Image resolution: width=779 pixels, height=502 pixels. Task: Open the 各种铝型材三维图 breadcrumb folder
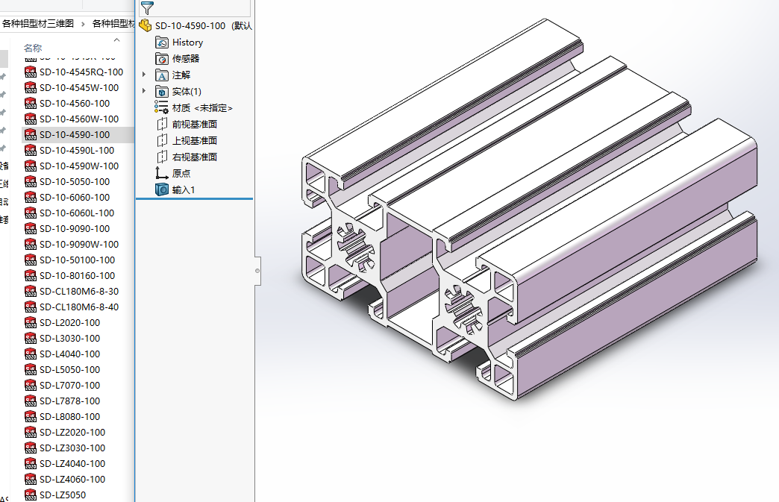[38, 23]
